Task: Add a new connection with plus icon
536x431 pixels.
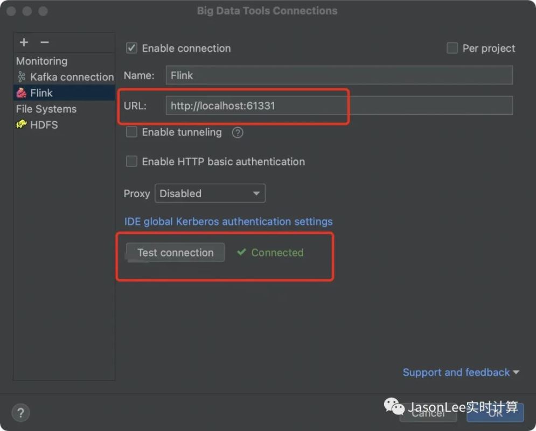Action: (x=24, y=43)
